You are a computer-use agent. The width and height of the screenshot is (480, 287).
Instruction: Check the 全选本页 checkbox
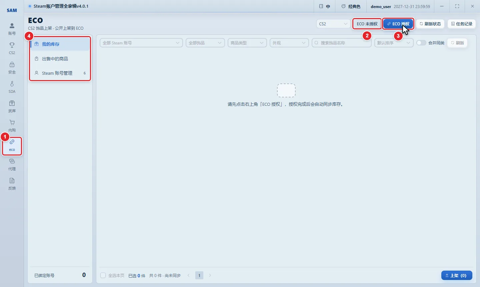tap(103, 275)
